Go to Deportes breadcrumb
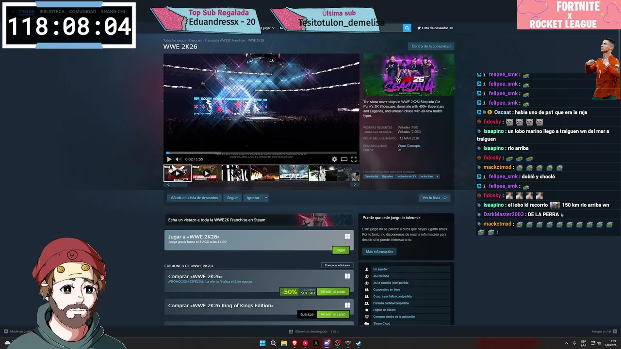This screenshot has height=349, width=621. (x=196, y=40)
